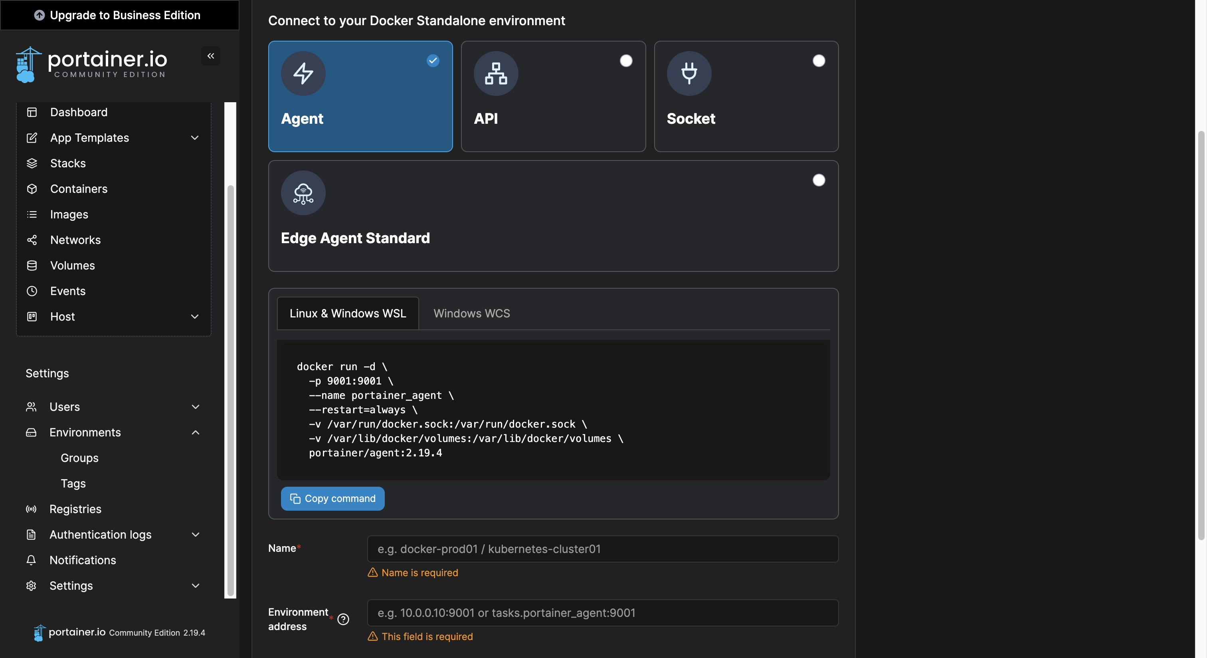Click the Agent card title
Screen dimensions: 1207x658
(302, 119)
